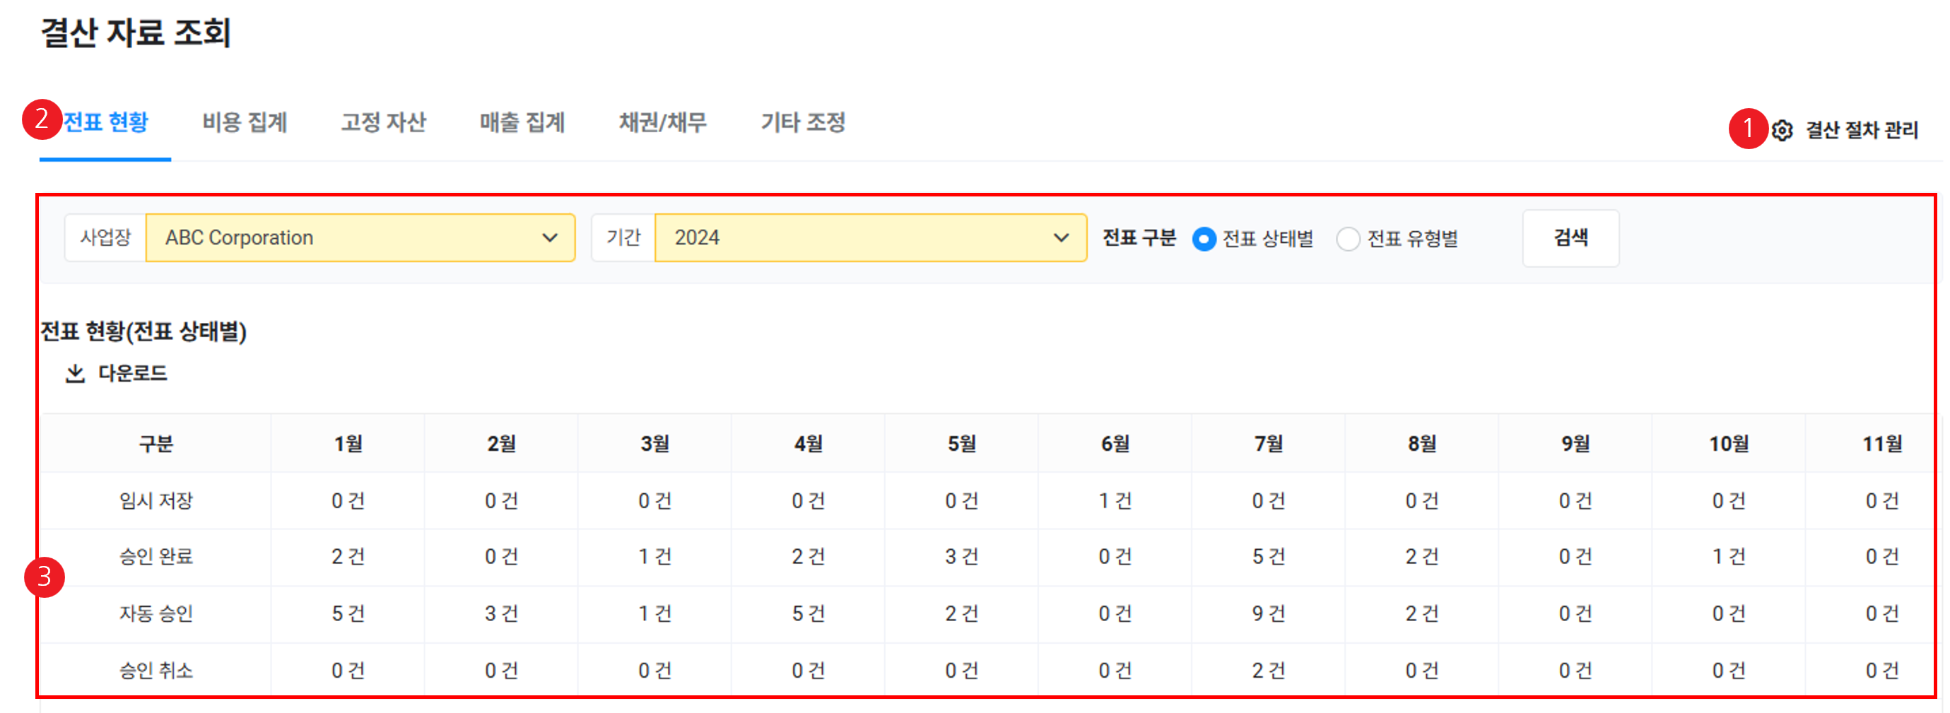
Task: Click the 다운로드 link text
Action: tap(132, 373)
